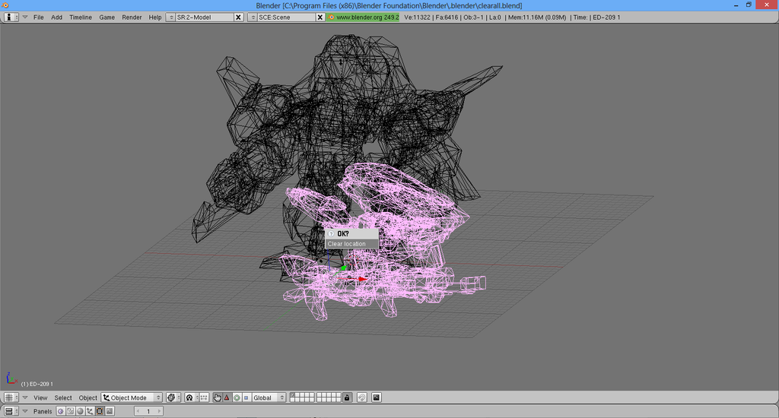Open the Timeline menu
Image resolution: width=779 pixels, height=418 pixels.
click(81, 17)
